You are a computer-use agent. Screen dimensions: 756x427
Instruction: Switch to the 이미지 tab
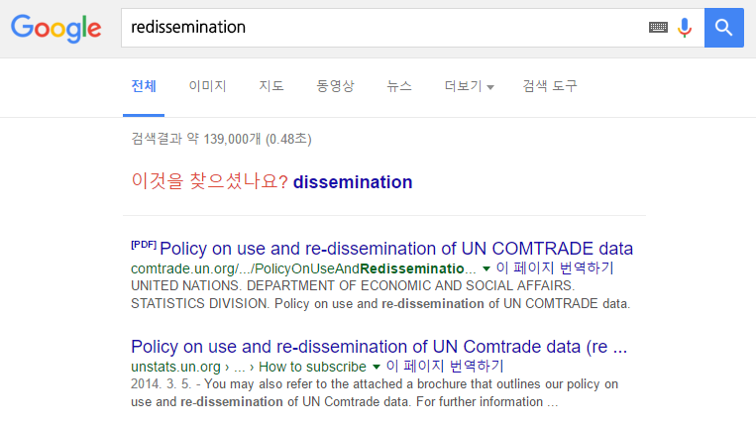(x=207, y=86)
